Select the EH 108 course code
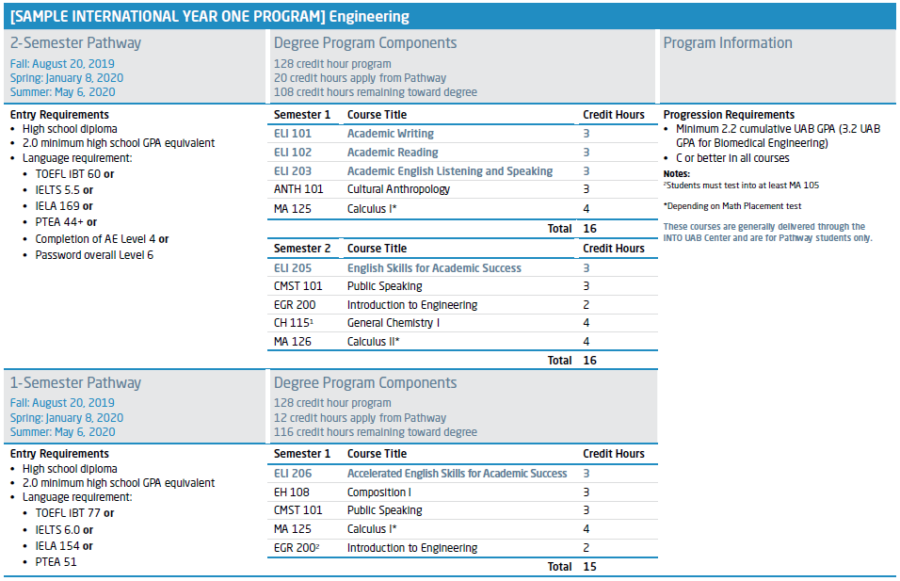This screenshot has width=900, height=581. pyautogui.click(x=292, y=492)
